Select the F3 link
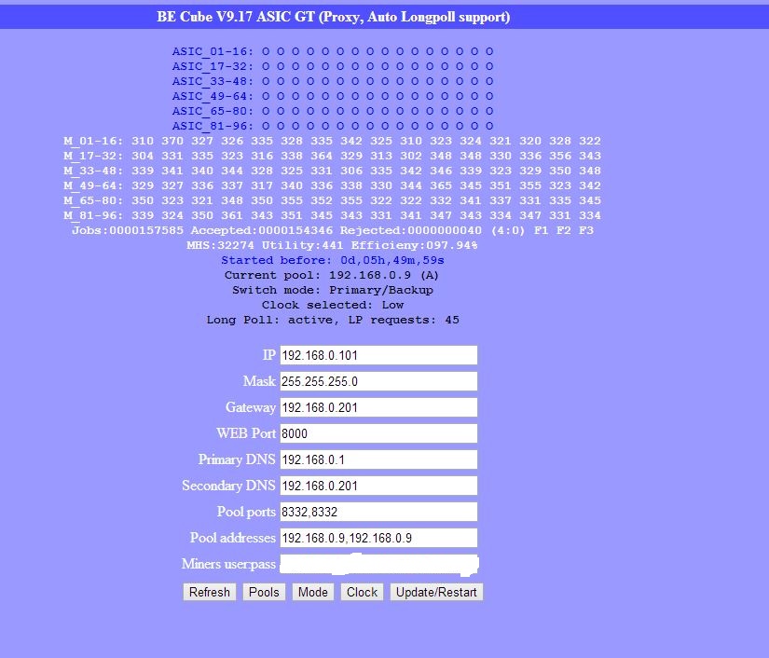This screenshot has height=658, width=769. (x=585, y=230)
